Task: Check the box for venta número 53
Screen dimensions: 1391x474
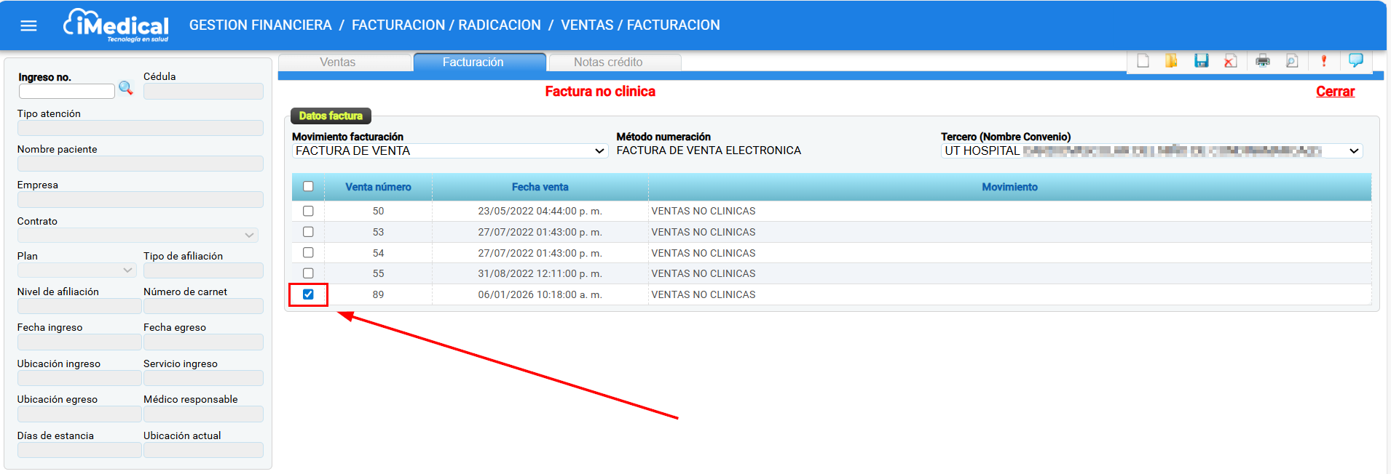Action: click(x=308, y=232)
